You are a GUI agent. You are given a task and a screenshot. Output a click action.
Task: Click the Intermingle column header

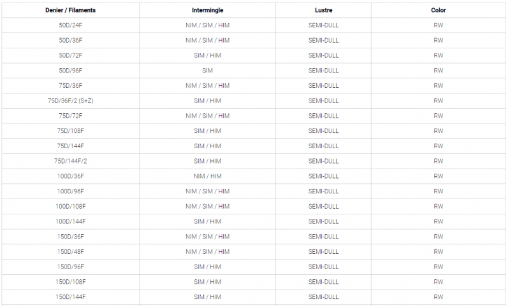point(207,10)
